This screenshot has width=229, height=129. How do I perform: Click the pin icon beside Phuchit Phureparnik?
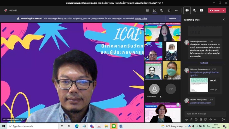click(x=21, y=119)
